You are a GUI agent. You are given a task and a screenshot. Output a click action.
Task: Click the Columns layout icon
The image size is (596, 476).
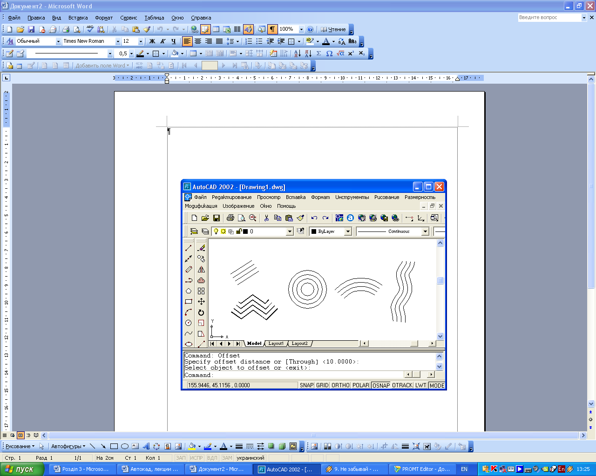click(x=237, y=29)
